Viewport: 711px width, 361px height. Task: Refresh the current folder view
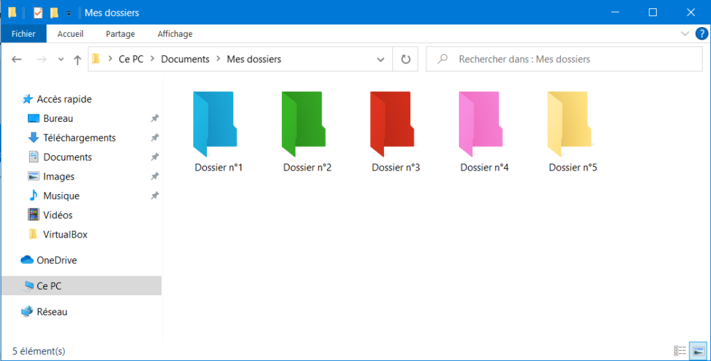(x=405, y=60)
